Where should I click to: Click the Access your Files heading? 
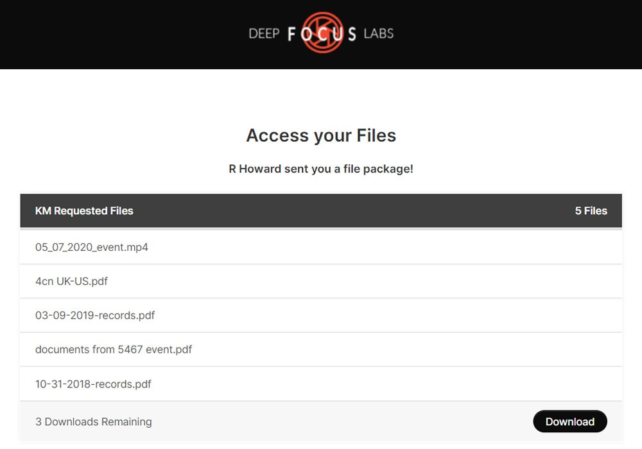tap(321, 135)
